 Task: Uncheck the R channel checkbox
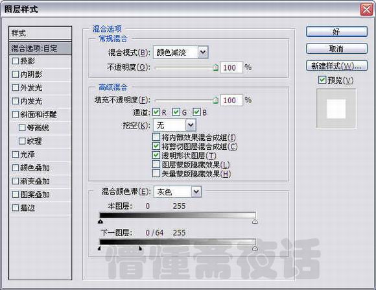(156, 112)
